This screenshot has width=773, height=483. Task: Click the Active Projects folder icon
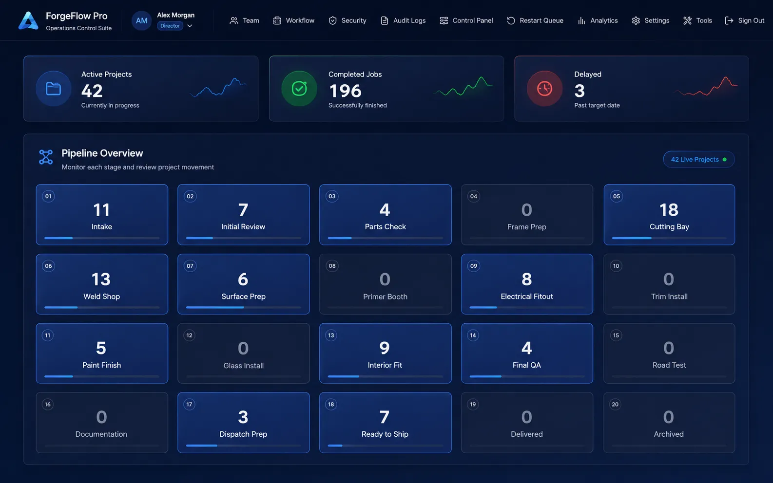[x=54, y=89]
